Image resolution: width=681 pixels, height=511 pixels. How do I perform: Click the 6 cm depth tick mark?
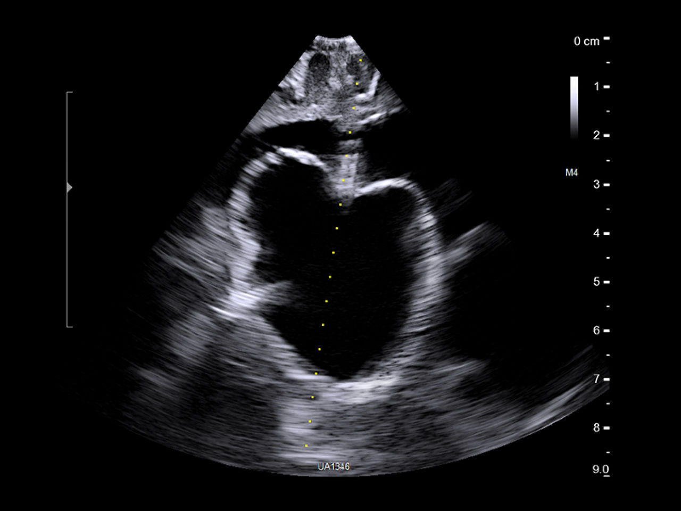[606, 331]
